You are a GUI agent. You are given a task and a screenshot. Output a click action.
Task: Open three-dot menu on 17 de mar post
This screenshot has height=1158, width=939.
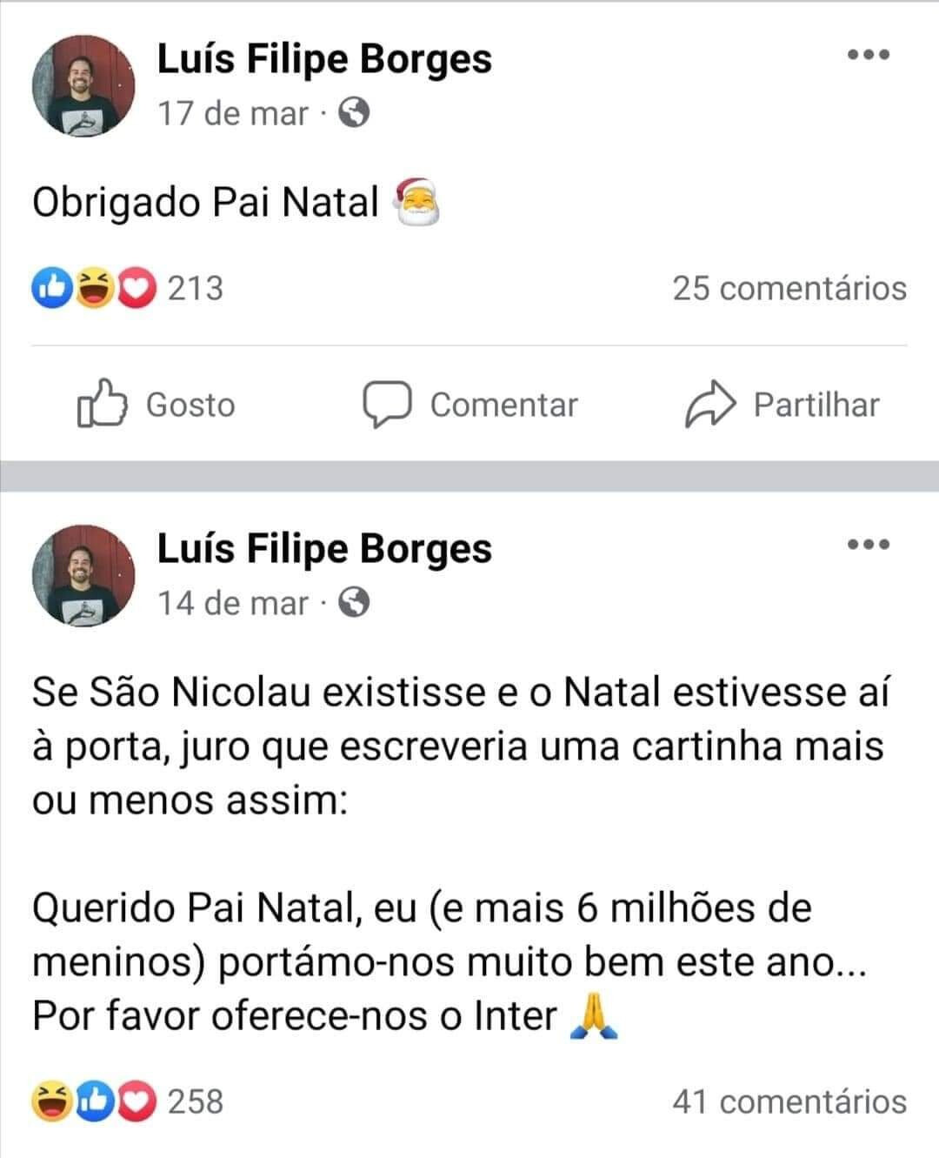coord(869,55)
